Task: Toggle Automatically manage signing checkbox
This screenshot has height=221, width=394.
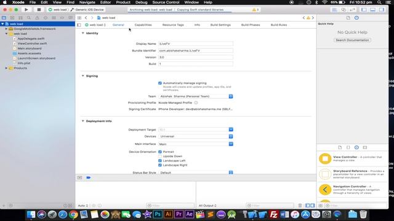Action: coord(160,83)
